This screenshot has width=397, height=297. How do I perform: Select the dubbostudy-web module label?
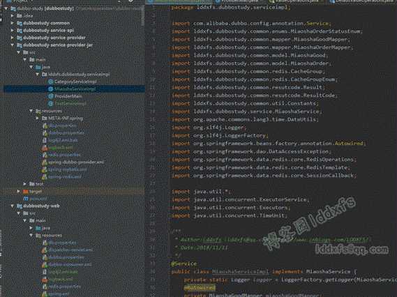[x=41, y=206]
